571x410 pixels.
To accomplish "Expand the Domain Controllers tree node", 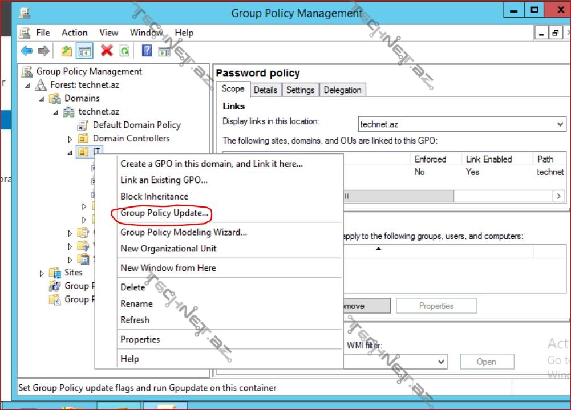I will click(x=70, y=139).
